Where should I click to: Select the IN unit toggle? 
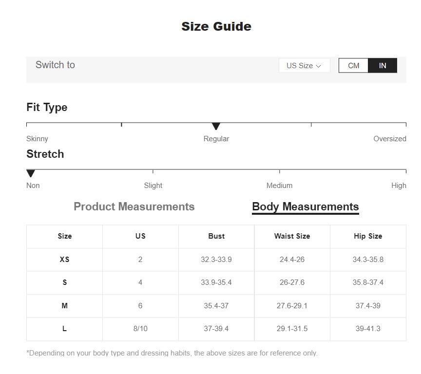click(x=383, y=65)
